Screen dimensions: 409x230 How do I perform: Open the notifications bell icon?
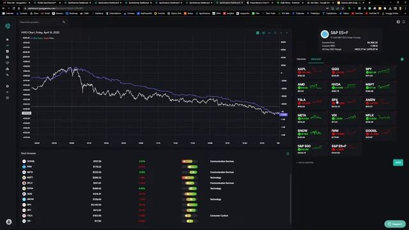(403, 22)
